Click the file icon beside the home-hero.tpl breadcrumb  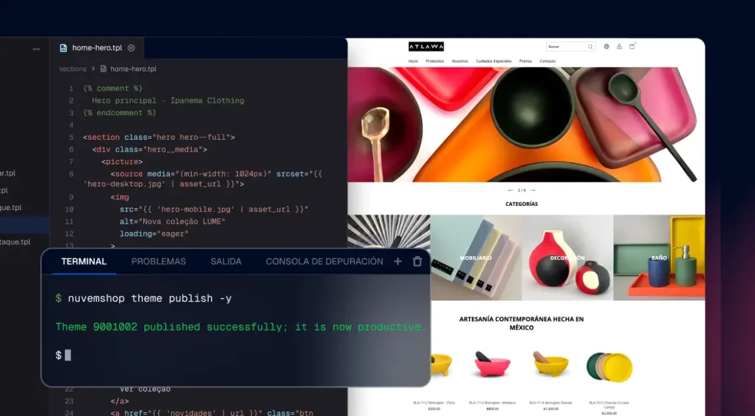coord(104,69)
